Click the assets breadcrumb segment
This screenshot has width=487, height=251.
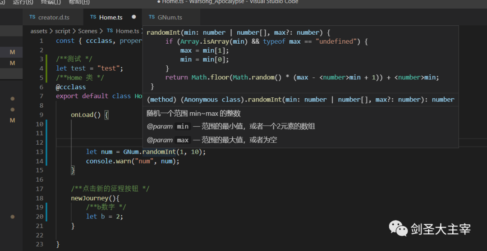pos(39,31)
